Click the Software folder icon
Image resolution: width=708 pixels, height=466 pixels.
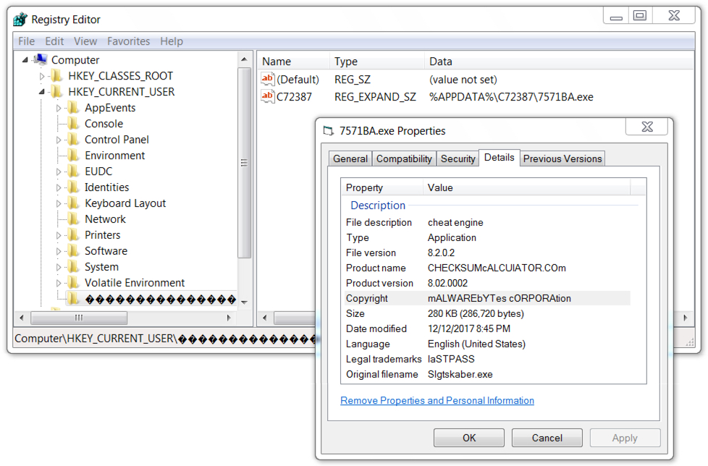(x=73, y=251)
